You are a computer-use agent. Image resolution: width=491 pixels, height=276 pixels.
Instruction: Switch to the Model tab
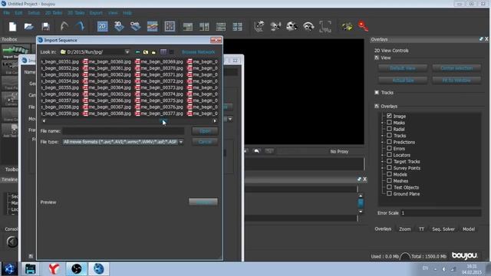coord(469,229)
